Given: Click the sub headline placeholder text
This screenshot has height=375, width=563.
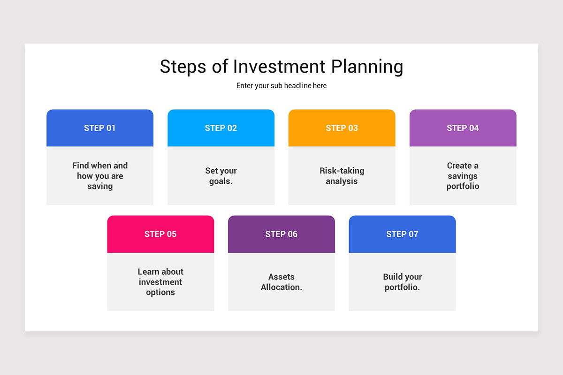Looking at the screenshot, I should pyautogui.click(x=281, y=86).
